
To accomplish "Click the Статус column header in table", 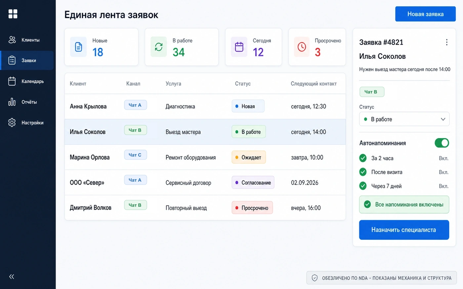I will 243,84.
